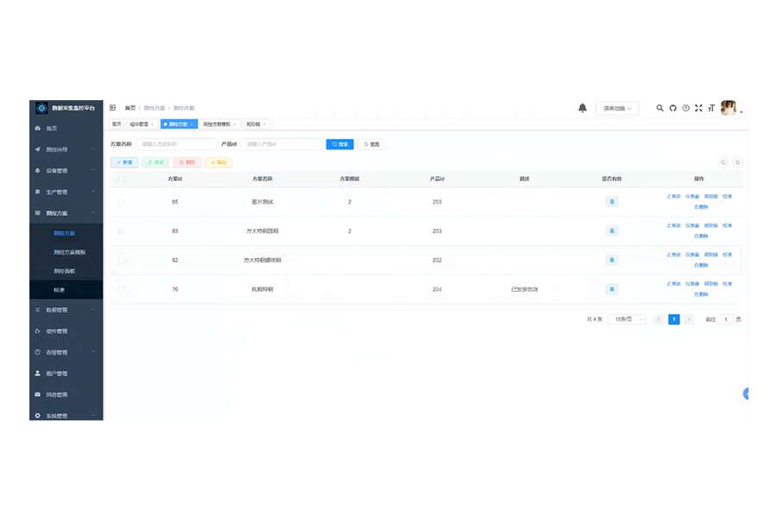777x518 pixels.
Task: Click the notification bell icon
Action: click(x=583, y=108)
